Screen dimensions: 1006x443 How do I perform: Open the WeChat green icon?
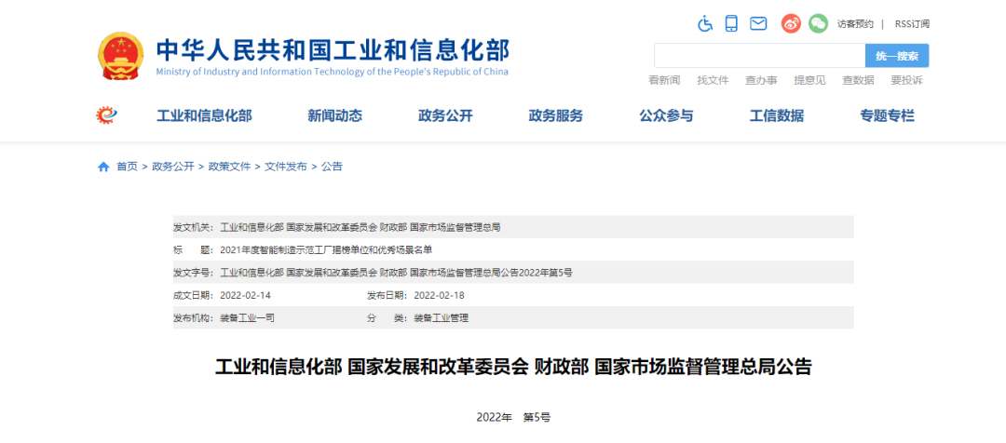coord(818,23)
